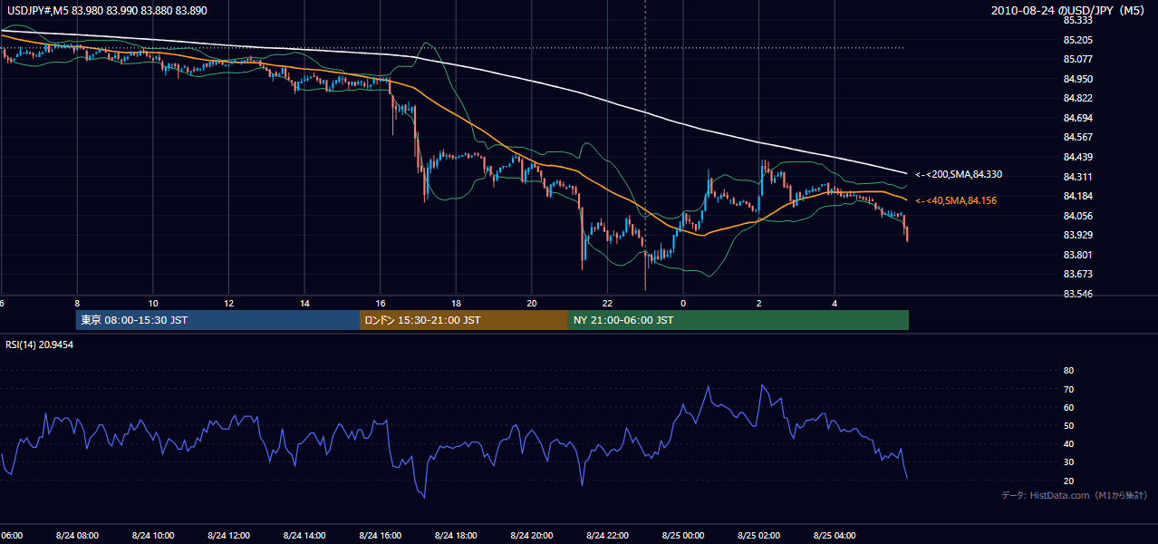Click price axis value 84.694
Image resolution: width=1158 pixels, height=544 pixels.
click(1077, 118)
